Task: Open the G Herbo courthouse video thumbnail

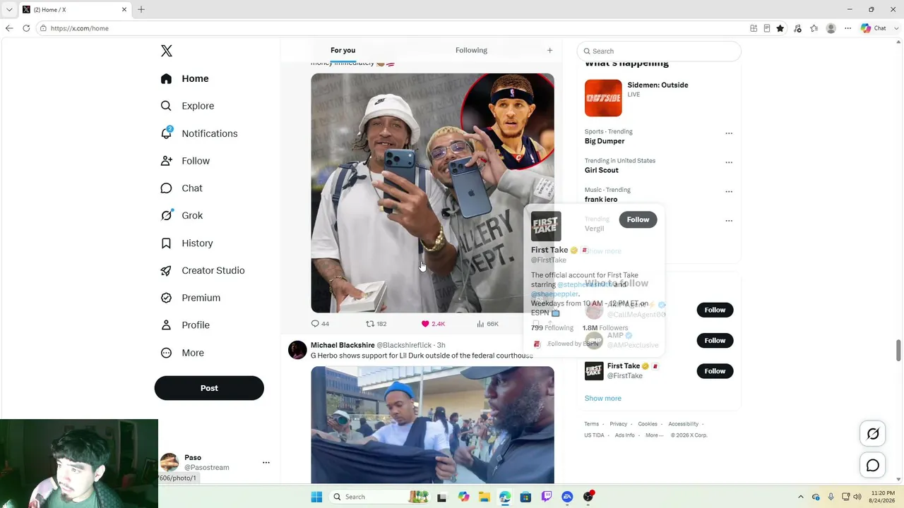Action: [x=432, y=425]
